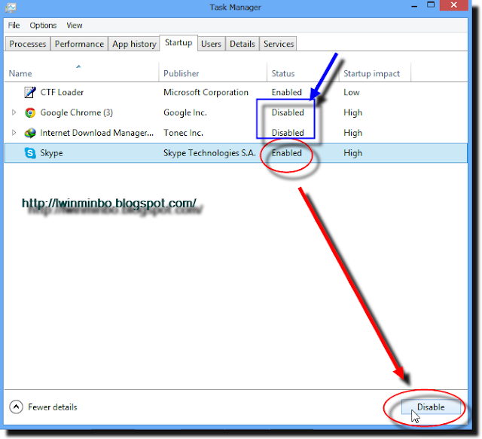Maximize the Task Manager window
Viewport: 482px width, 439px height.
(431, 5)
